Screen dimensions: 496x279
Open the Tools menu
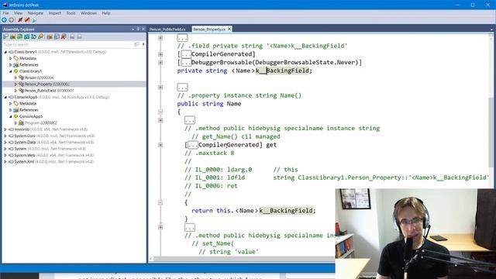coord(71,13)
